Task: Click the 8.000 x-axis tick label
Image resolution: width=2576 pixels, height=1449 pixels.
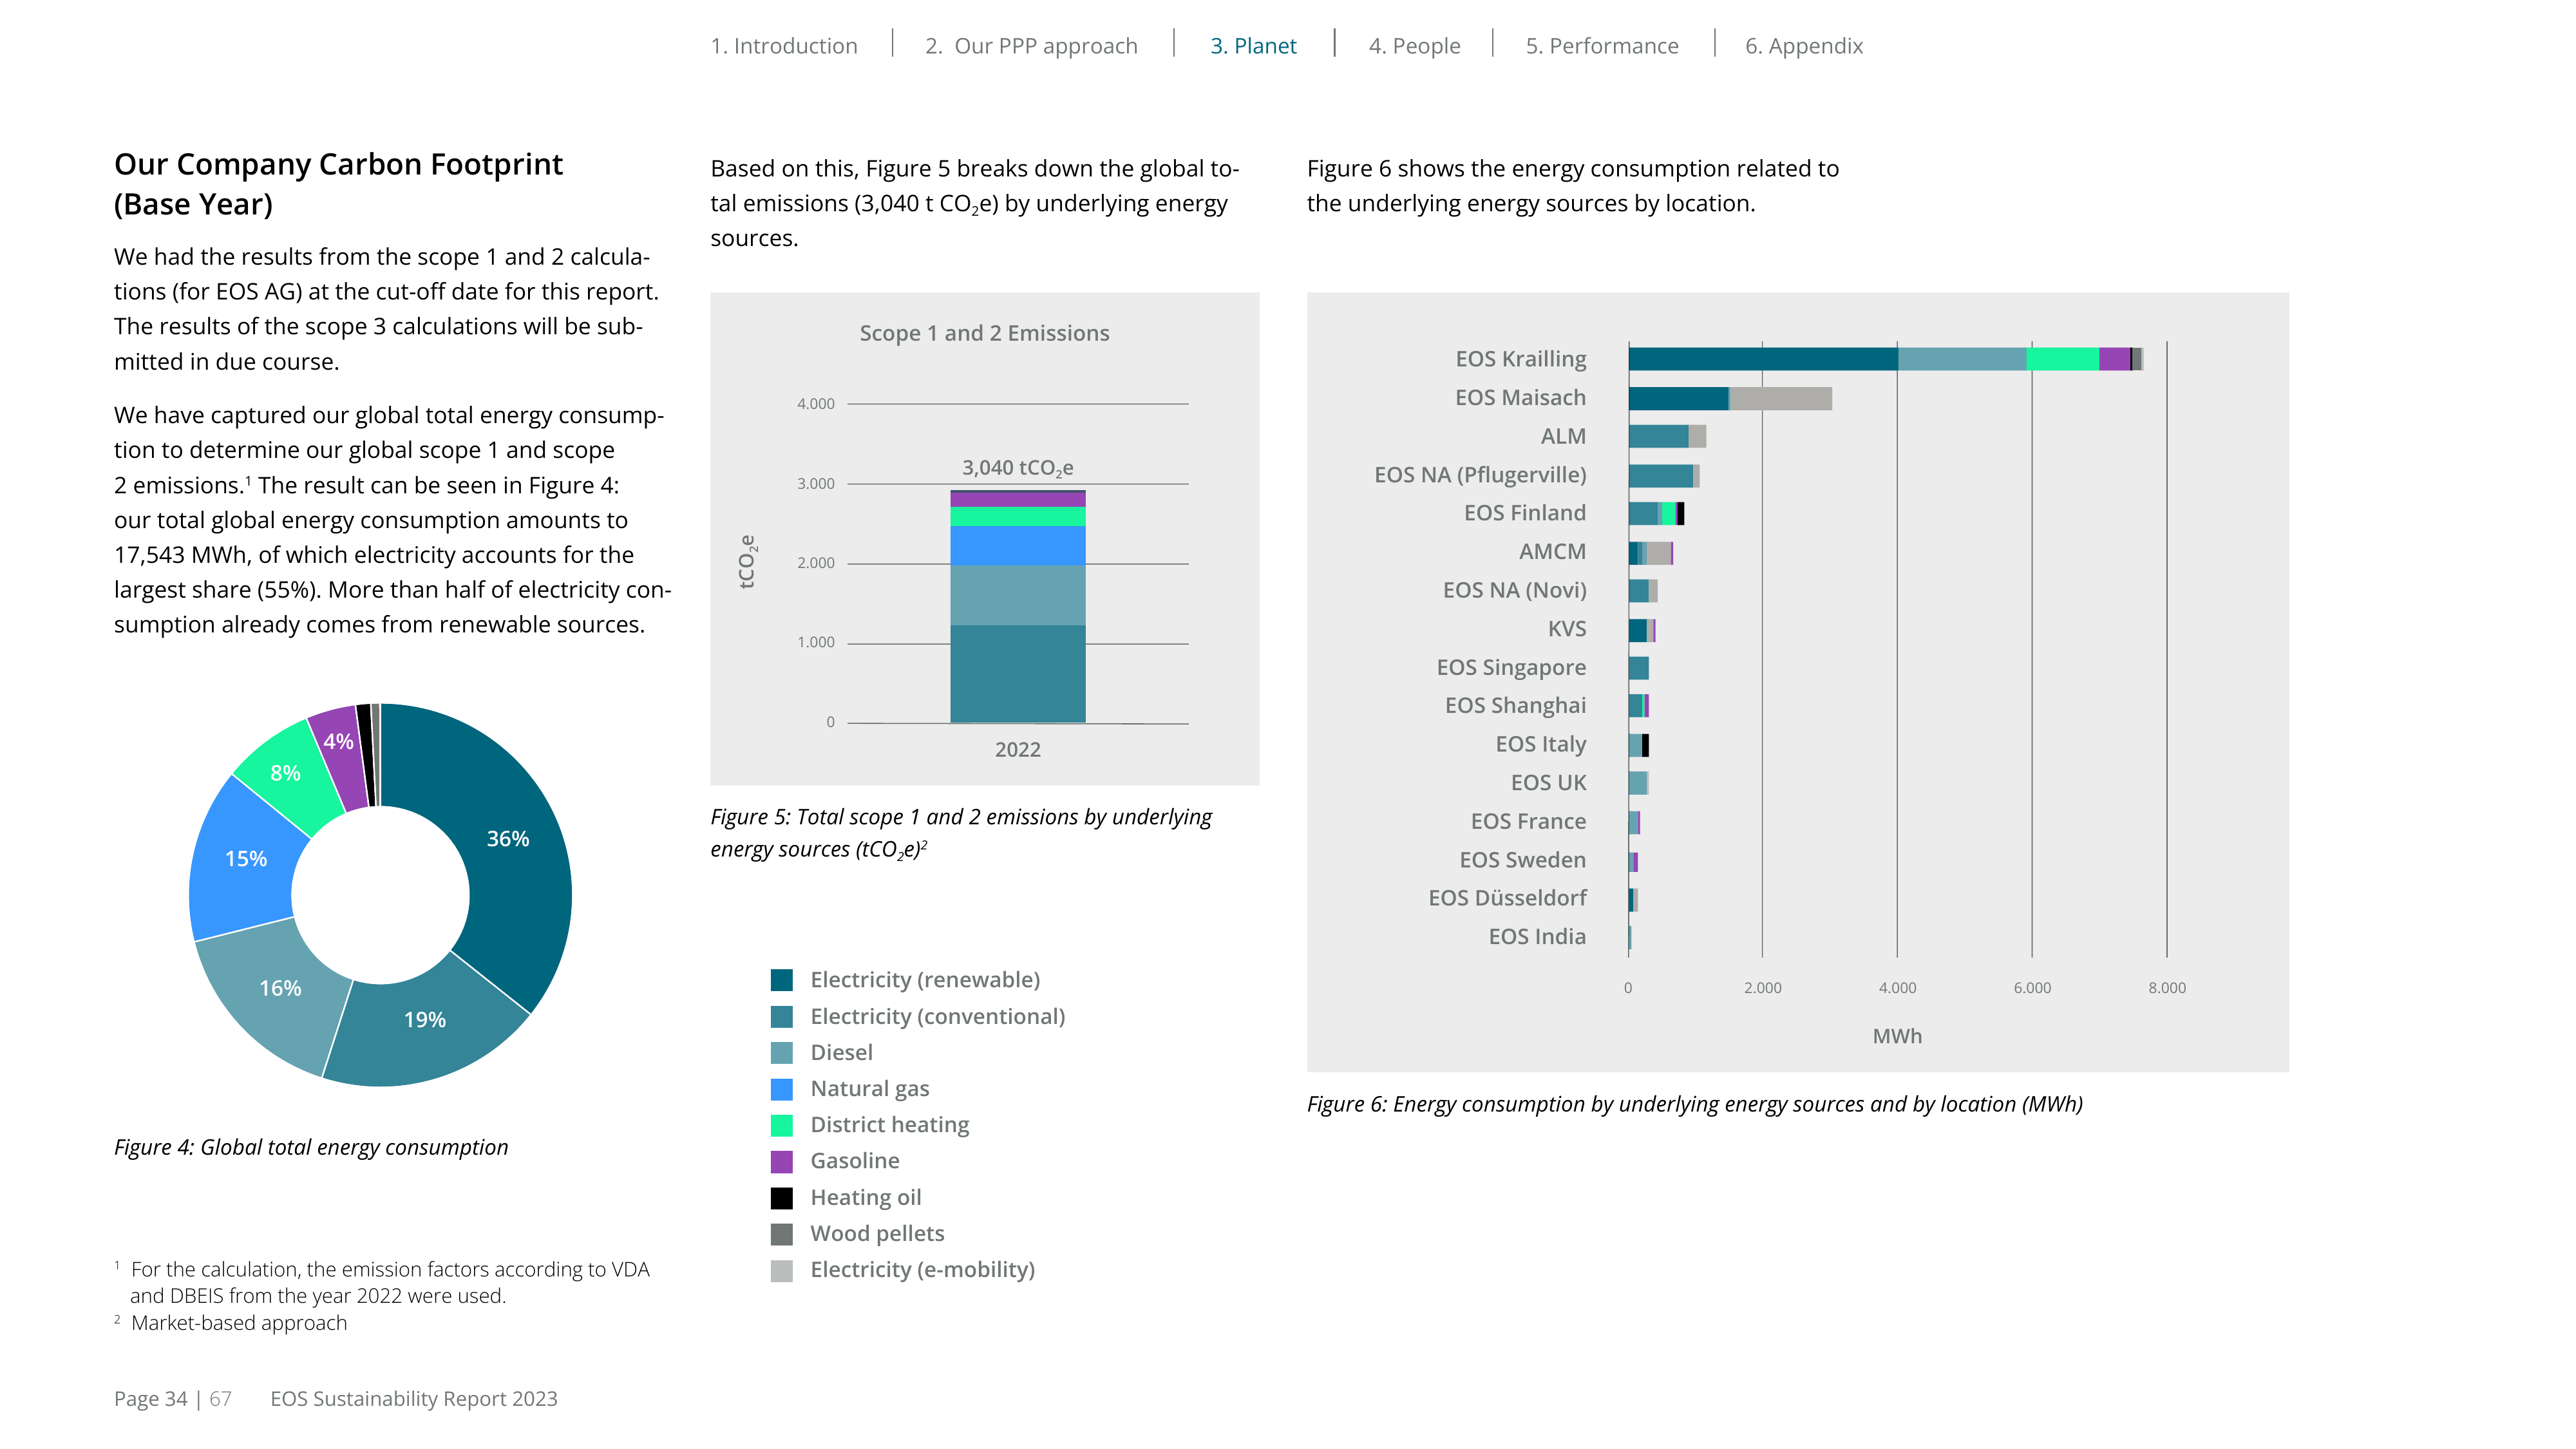Action: 2167,988
